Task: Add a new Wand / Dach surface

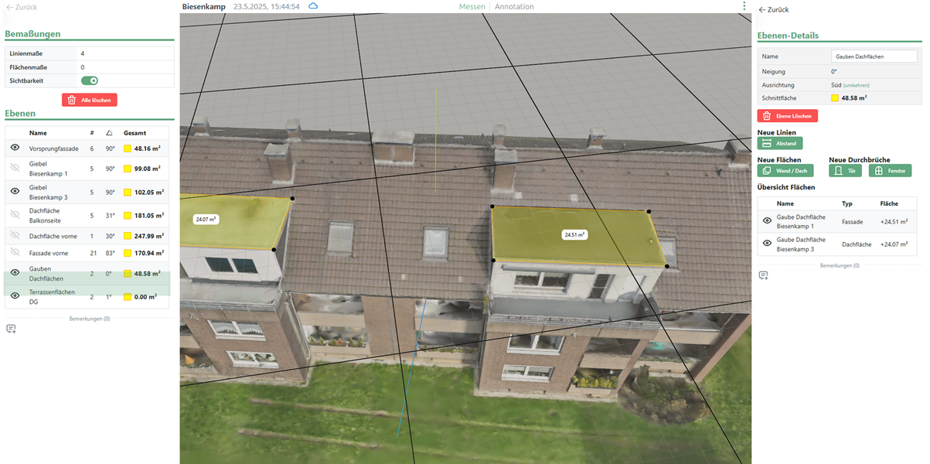Action: (785, 170)
